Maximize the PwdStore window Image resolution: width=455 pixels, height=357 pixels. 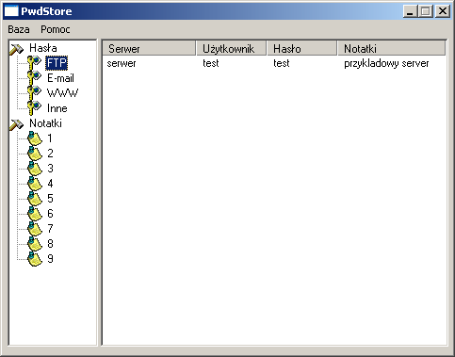pos(426,11)
